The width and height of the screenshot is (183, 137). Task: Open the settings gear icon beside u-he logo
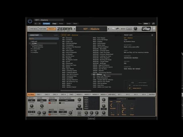(154, 29)
